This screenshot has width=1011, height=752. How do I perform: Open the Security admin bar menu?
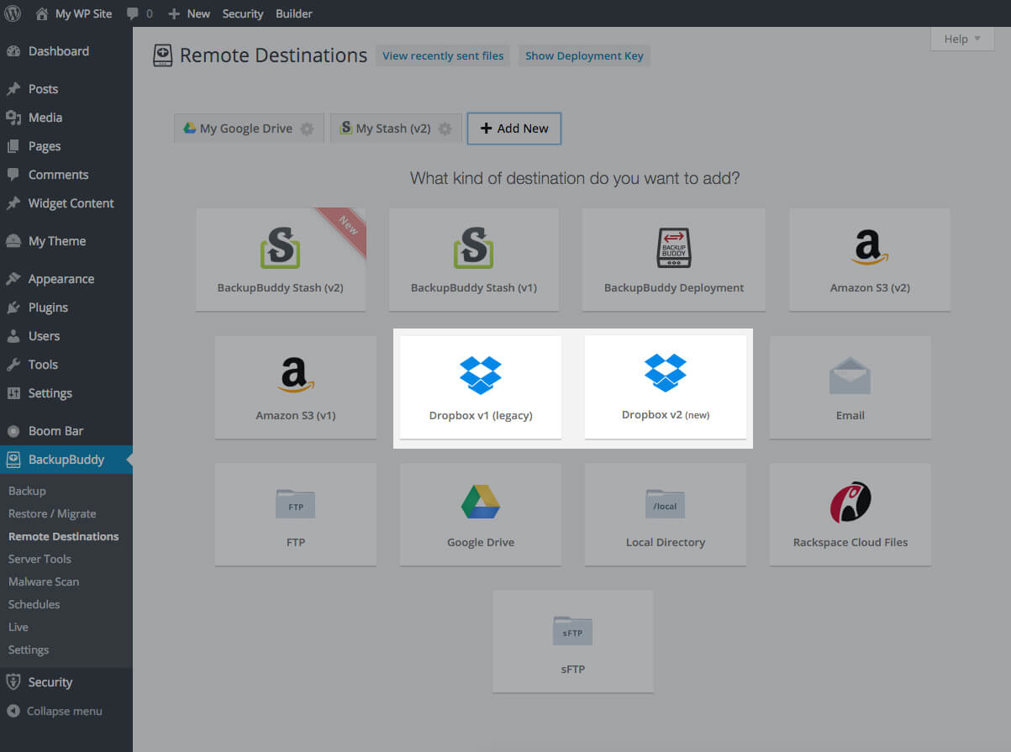click(x=243, y=13)
